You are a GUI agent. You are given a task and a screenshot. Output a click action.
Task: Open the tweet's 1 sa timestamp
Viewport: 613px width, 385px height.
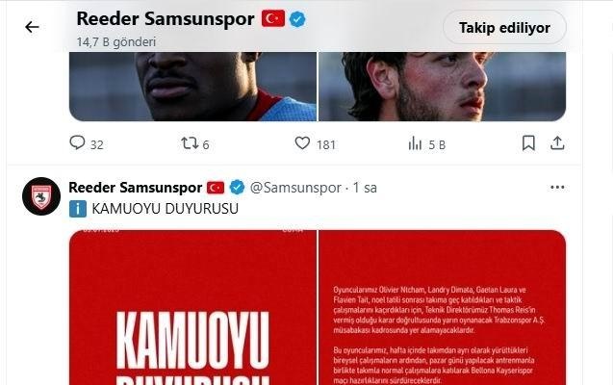[365, 188]
